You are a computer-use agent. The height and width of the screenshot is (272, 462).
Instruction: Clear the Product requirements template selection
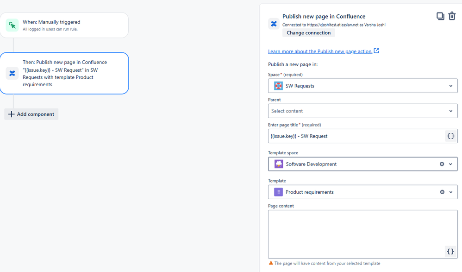[x=442, y=192]
